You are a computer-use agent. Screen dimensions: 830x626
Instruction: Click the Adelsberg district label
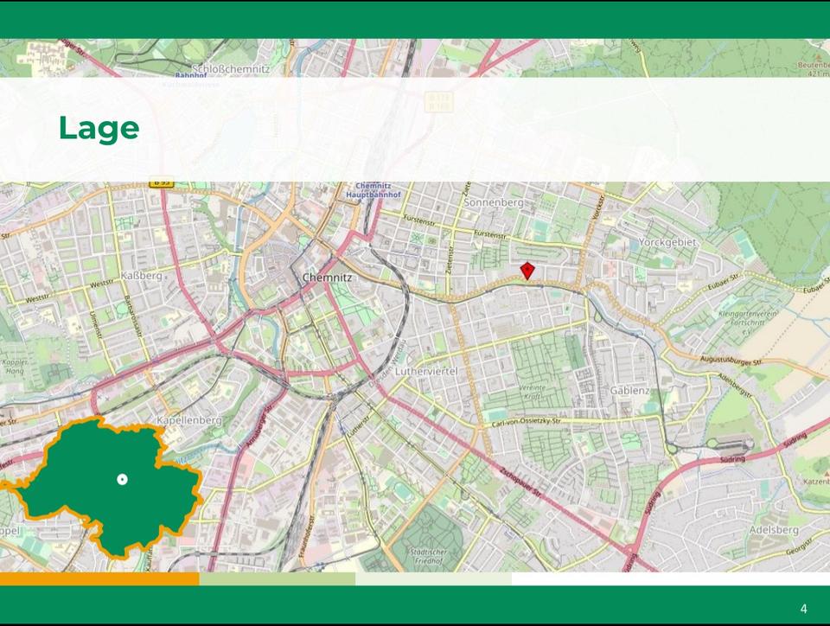click(x=775, y=528)
